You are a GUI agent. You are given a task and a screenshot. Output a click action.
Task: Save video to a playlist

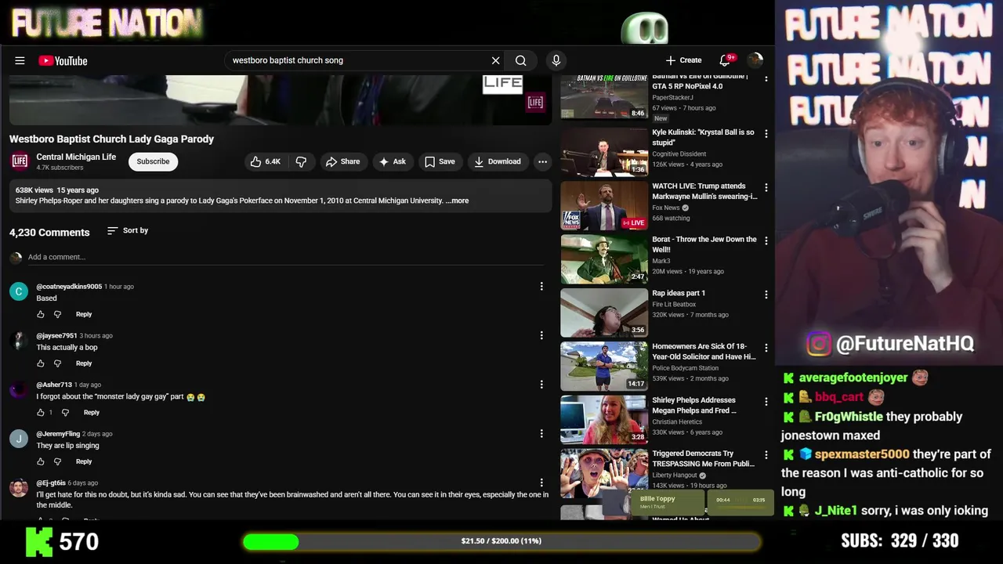tap(439, 161)
